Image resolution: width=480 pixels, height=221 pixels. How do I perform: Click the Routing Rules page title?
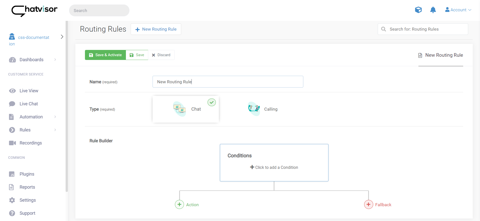pyautogui.click(x=103, y=29)
